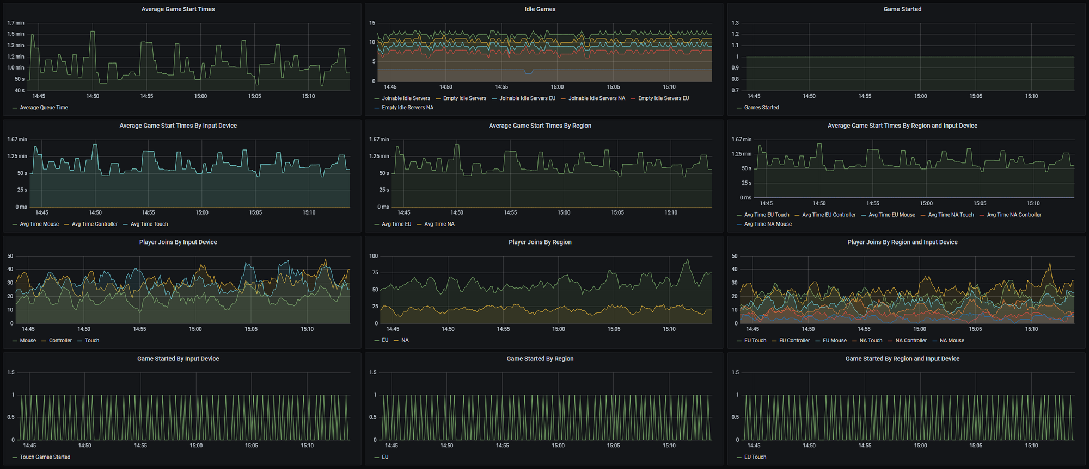Toggle Joinable Idle Servers legend entry
This screenshot has height=469, width=1089.
click(x=406, y=98)
